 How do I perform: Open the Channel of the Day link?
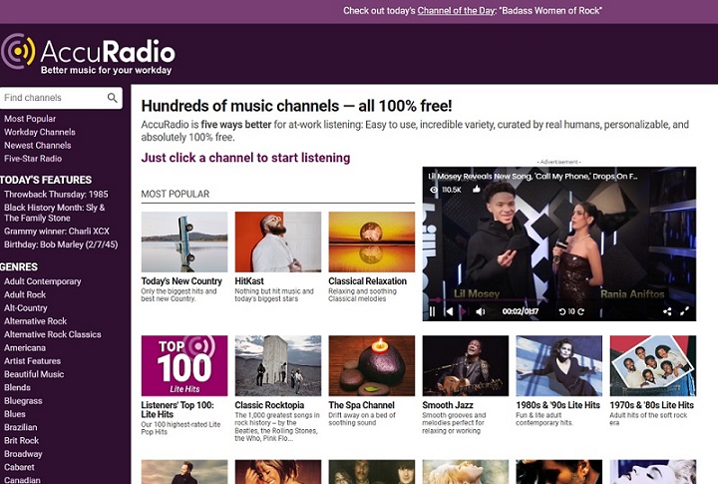[456, 11]
